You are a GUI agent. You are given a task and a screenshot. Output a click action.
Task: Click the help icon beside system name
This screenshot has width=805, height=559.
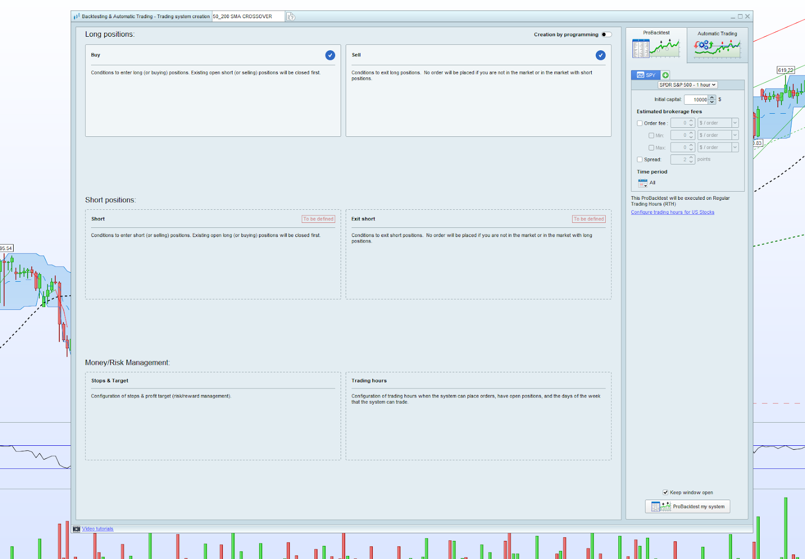(x=291, y=17)
